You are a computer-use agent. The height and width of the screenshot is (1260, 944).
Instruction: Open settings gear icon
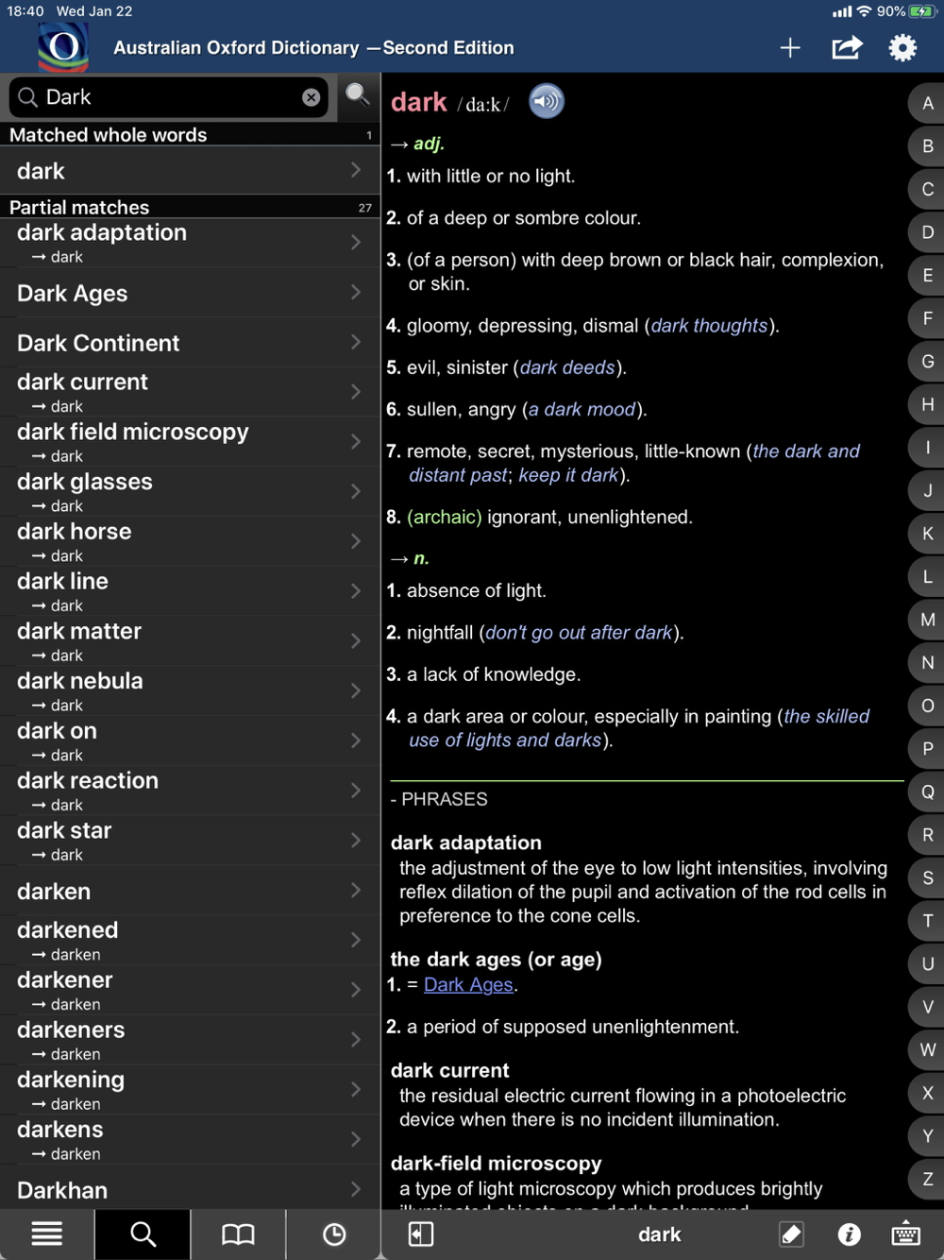point(902,47)
